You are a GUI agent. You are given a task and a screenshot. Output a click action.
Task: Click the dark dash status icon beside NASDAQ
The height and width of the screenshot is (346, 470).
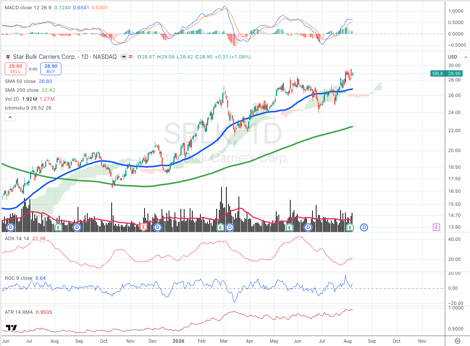[124, 57]
